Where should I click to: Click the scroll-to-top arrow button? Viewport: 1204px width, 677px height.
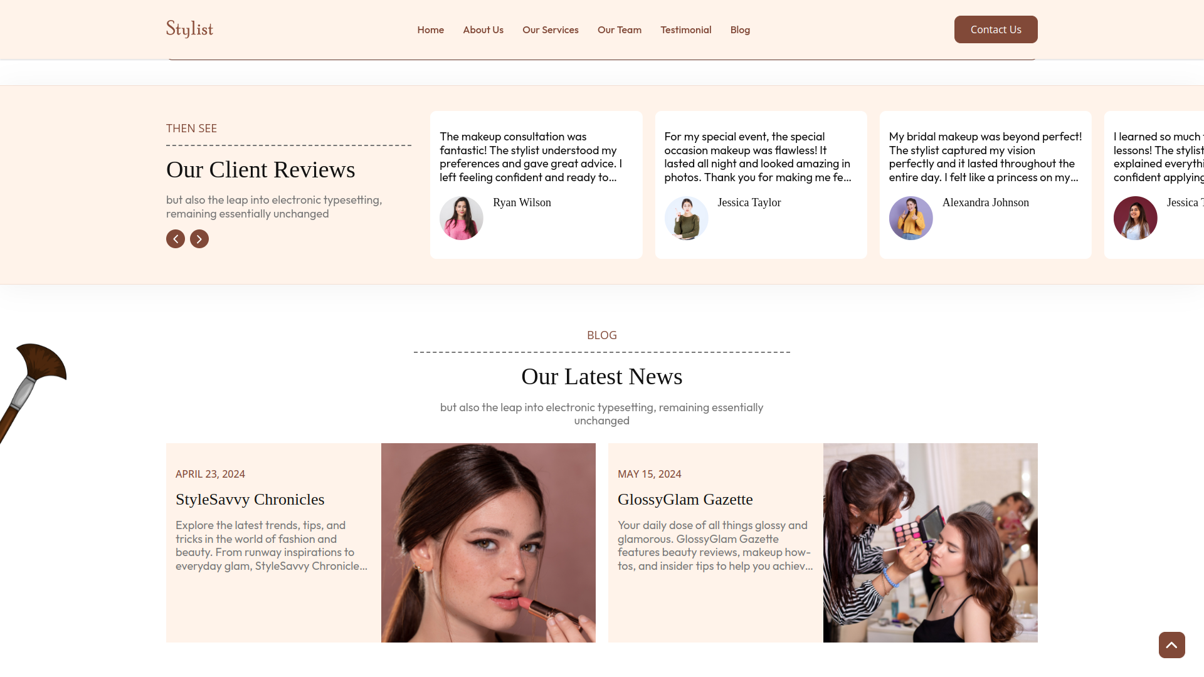point(1171,645)
